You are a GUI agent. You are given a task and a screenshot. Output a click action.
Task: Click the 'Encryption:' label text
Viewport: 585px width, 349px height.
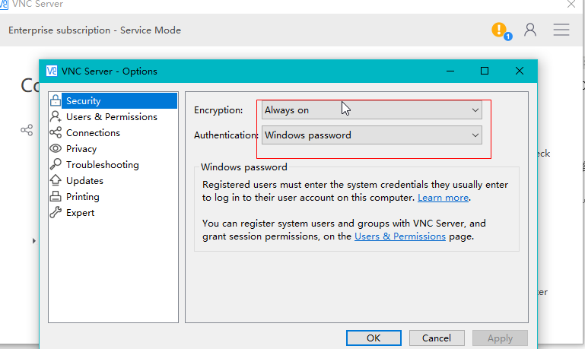tap(218, 110)
